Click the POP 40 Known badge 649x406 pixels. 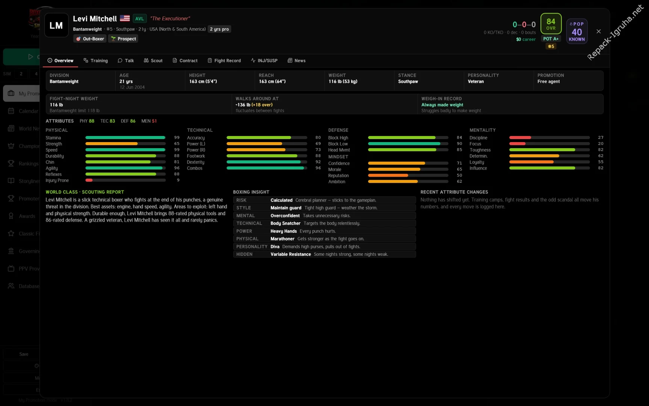tap(577, 31)
